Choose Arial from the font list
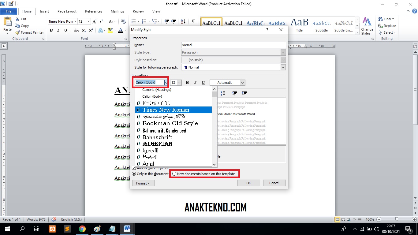Viewport: 418px width, 235px height. (x=174, y=164)
